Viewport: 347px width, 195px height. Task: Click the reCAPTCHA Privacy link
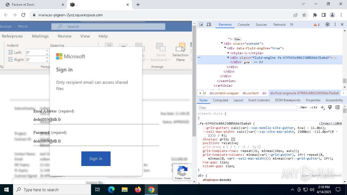(x=178, y=178)
